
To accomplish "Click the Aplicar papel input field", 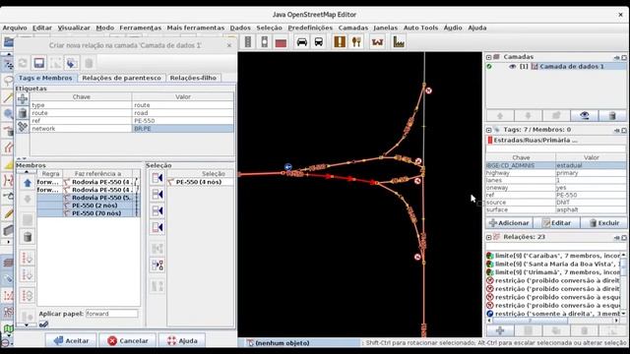I will (x=111, y=314).
